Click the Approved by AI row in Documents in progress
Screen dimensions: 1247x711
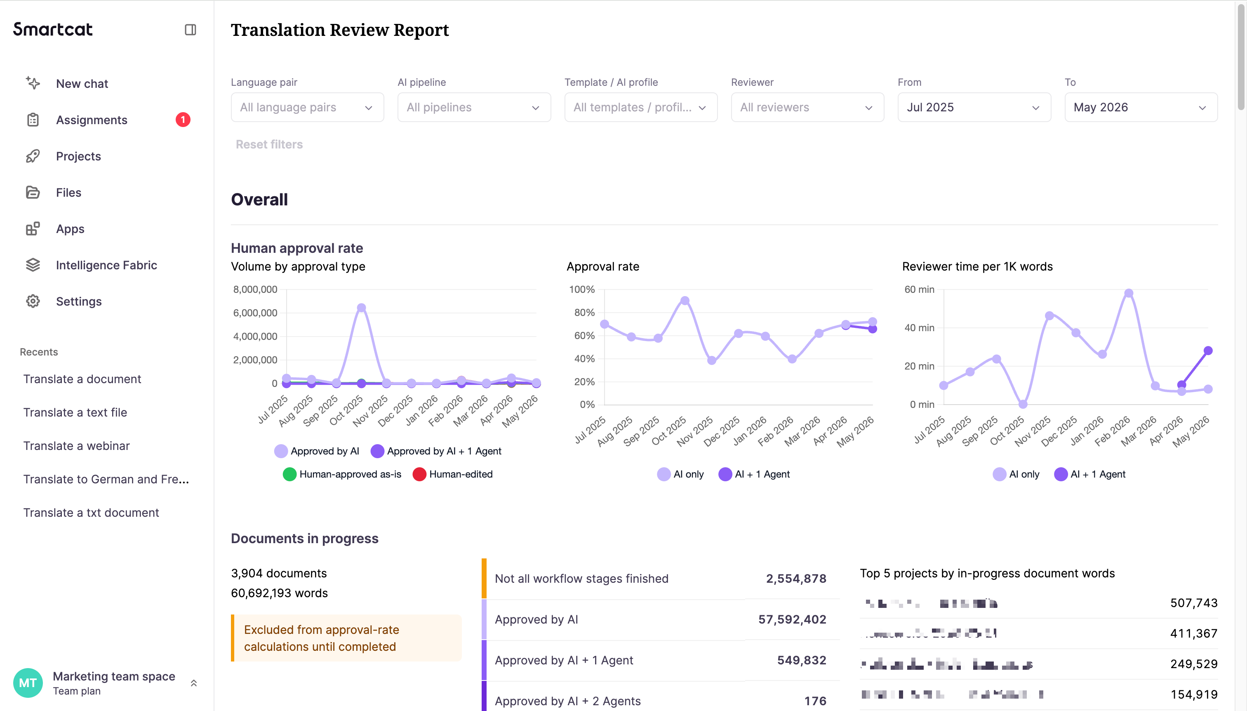click(x=661, y=620)
